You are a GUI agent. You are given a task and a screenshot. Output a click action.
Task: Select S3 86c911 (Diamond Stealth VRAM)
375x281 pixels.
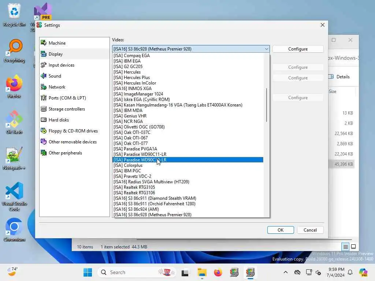click(188, 198)
